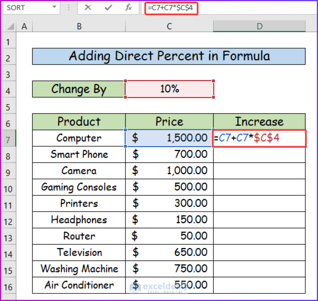This screenshot has width=318, height=301.
Task: Confirm the formula with the checkmark icon
Action: point(108,8)
